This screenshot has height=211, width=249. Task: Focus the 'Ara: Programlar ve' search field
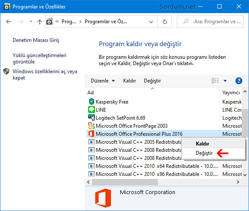[210, 22]
